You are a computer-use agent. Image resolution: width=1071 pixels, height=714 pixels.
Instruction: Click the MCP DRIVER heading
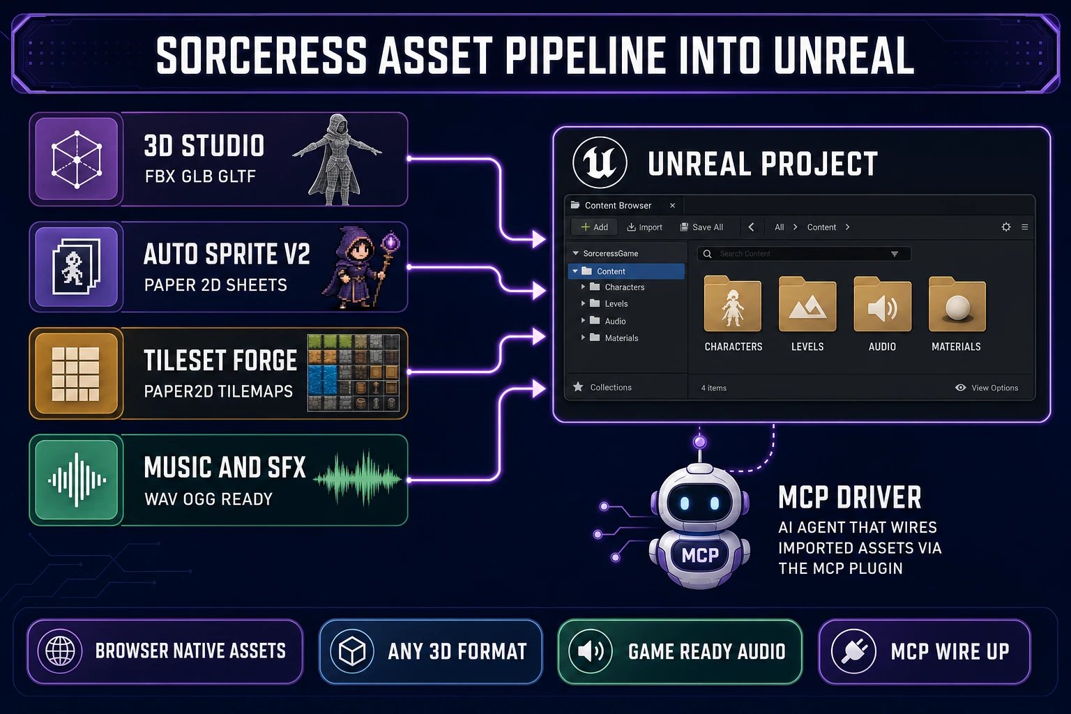coord(850,498)
